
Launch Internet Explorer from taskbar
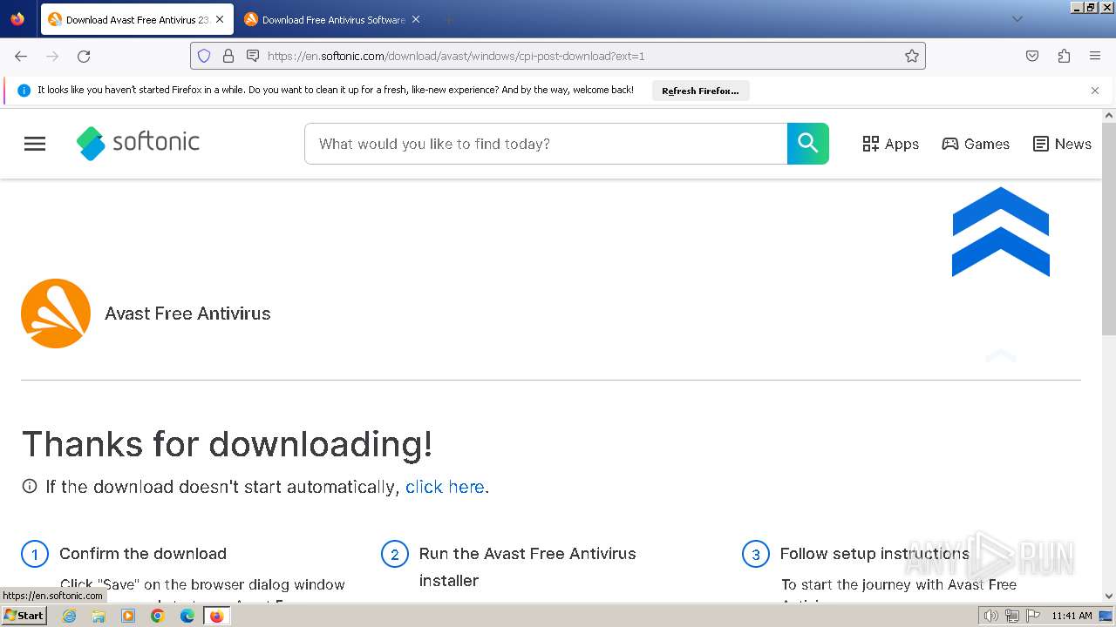click(x=69, y=616)
